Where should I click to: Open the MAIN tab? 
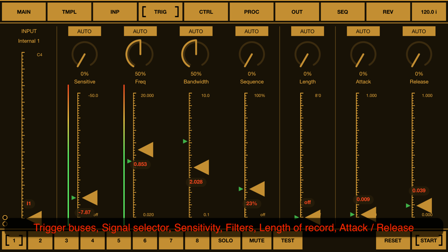click(24, 12)
